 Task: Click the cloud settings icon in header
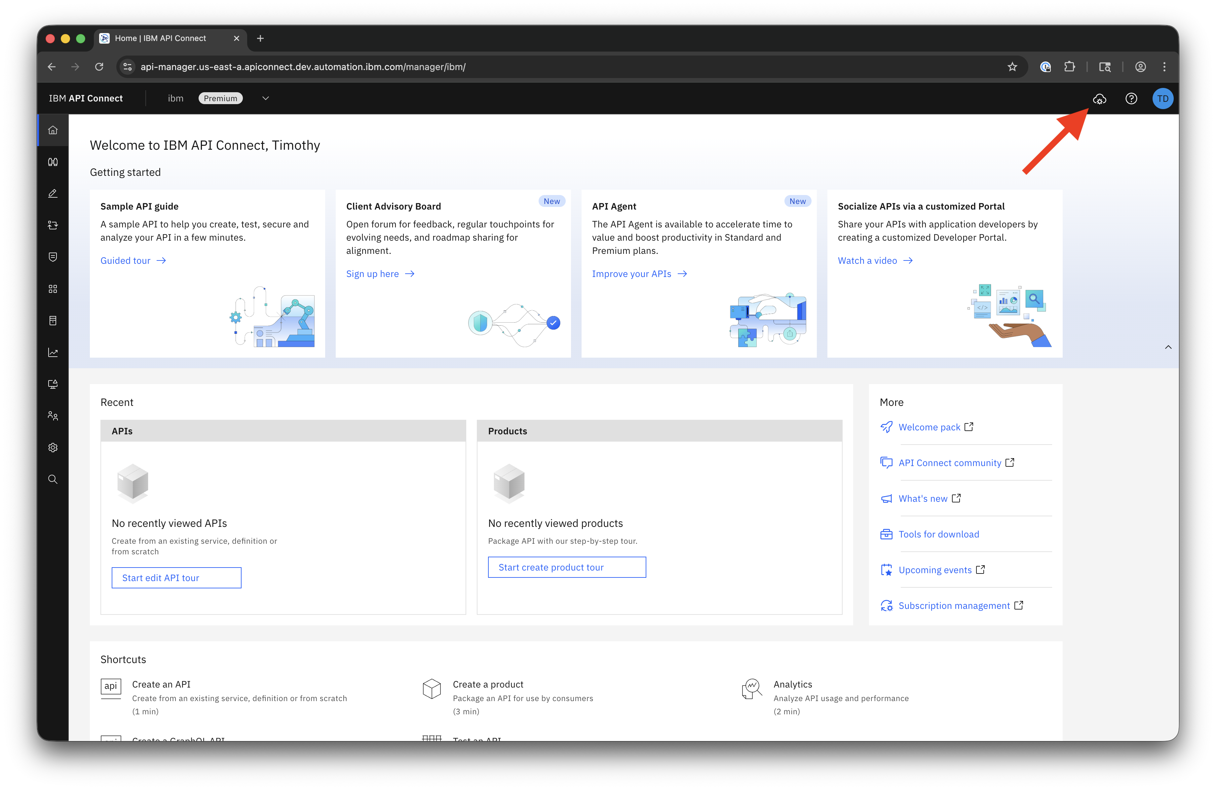point(1099,99)
